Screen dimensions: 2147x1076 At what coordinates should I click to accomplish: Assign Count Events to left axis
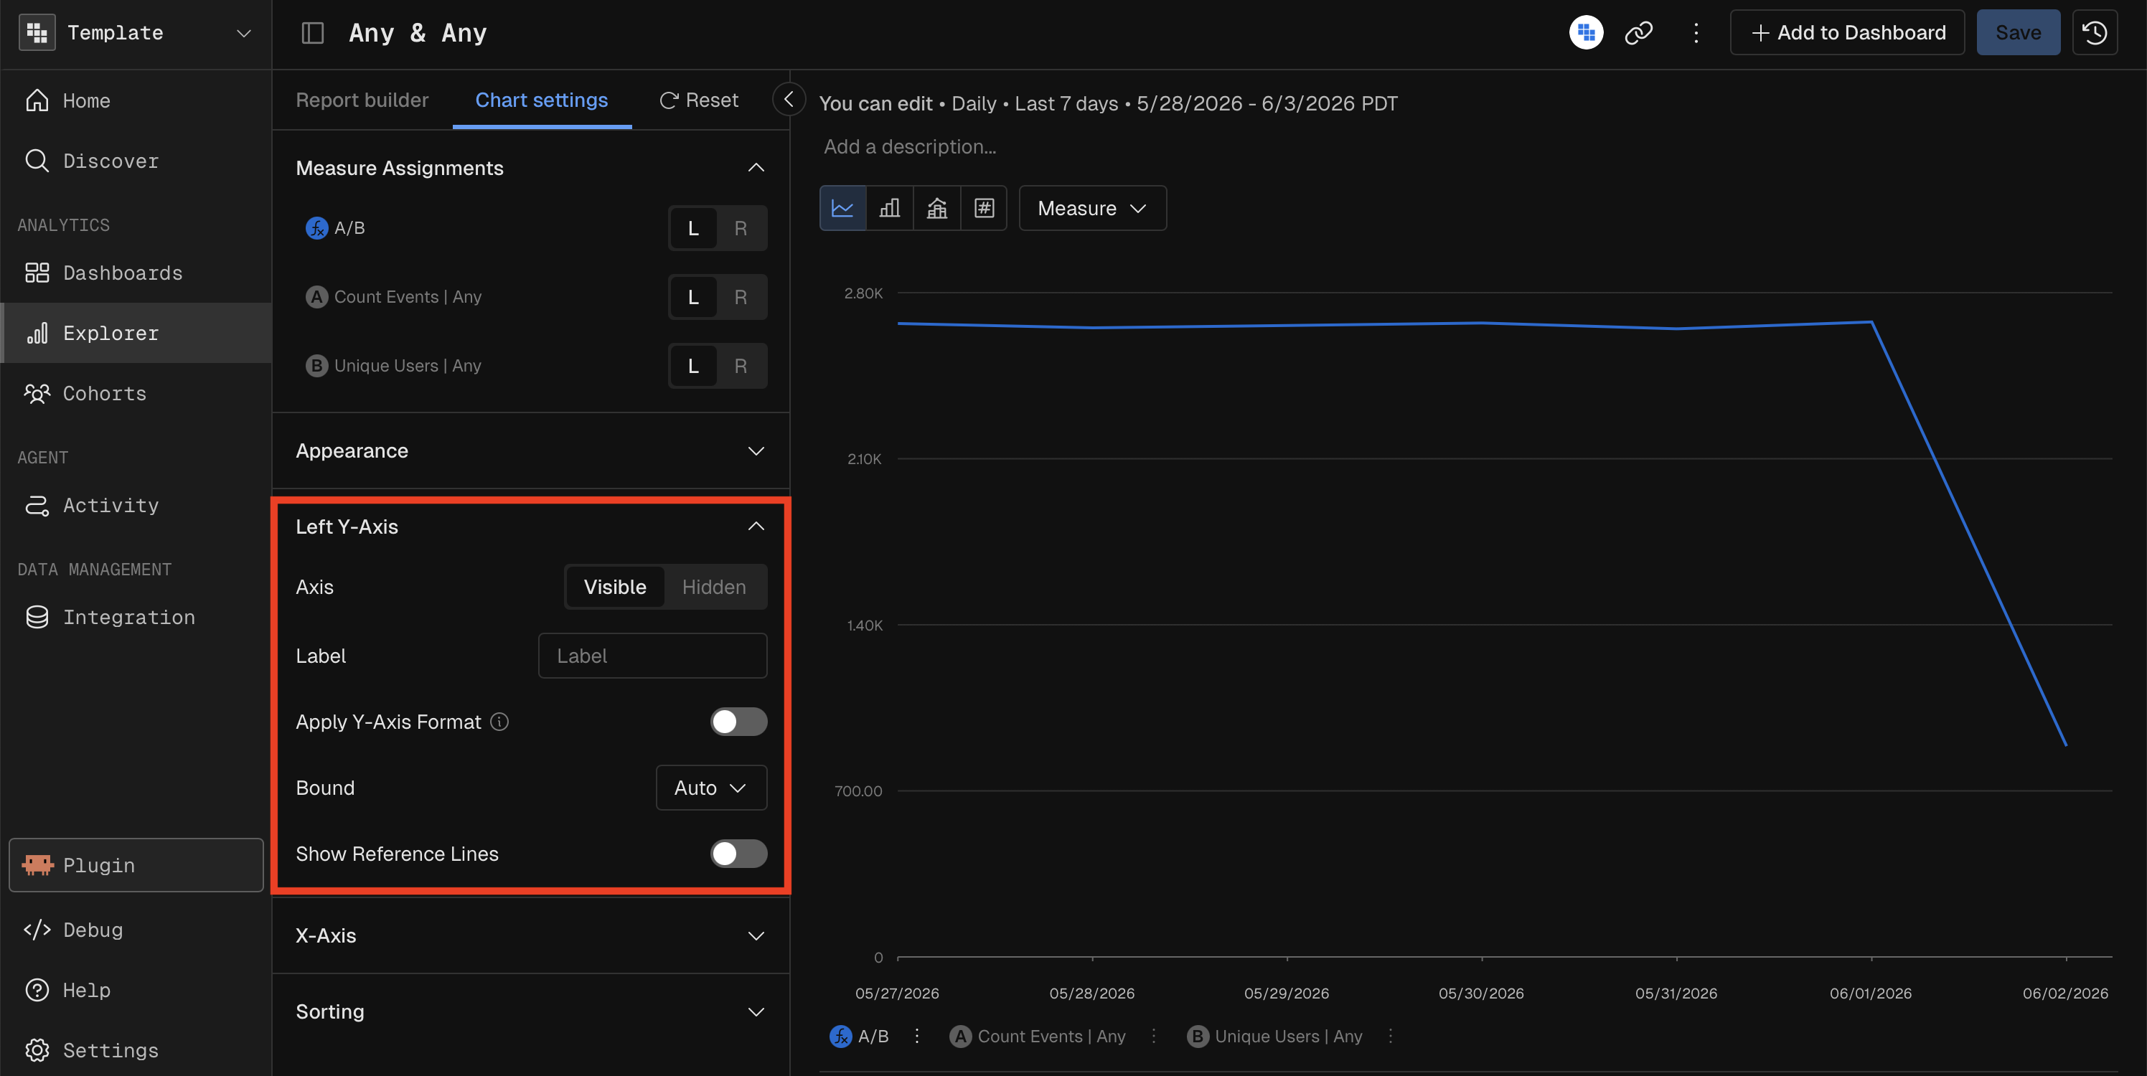(x=693, y=298)
